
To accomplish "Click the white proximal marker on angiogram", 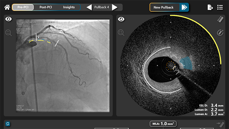I will [36, 37].
